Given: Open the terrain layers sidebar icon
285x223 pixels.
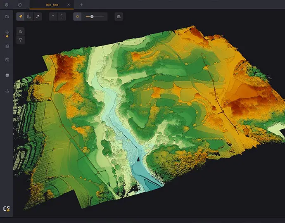Looking at the screenshot, I should (x=7, y=46).
